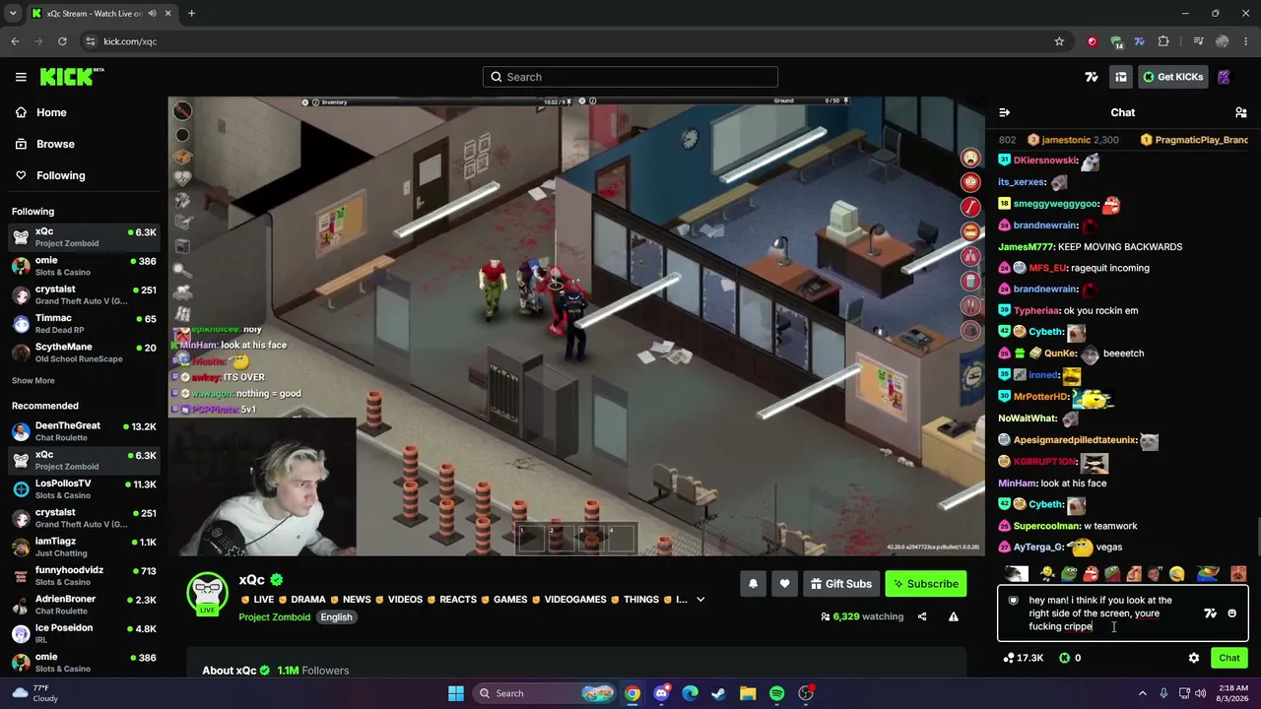Viewport: 1261px width, 709px height.
Task: Go back in browser history
Action: (x=15, y=41)
